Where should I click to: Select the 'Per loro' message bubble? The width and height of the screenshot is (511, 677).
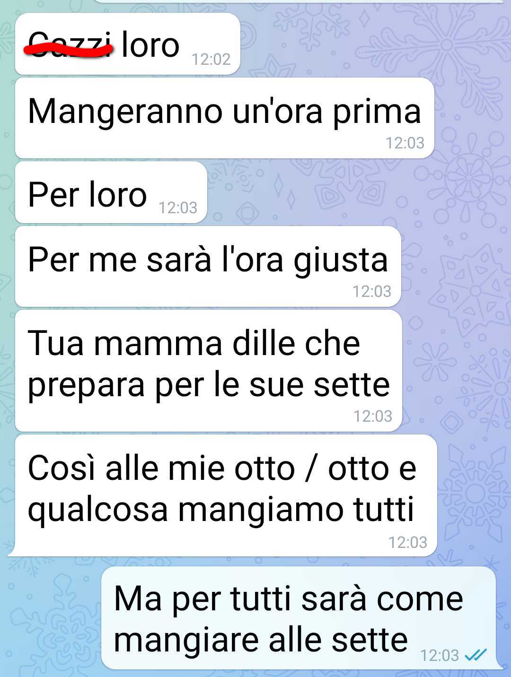[111, 192]
